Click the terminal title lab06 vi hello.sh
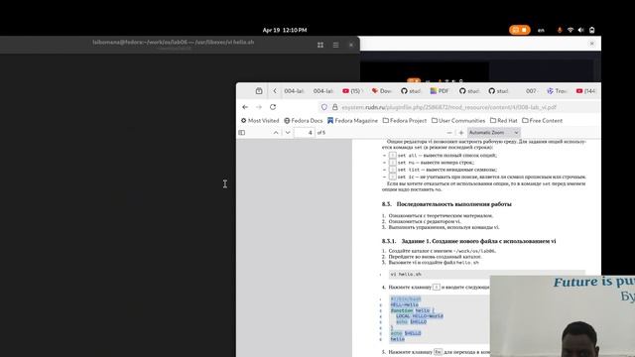This screenshot has width=635, height=357. click(x=174, y=42)
